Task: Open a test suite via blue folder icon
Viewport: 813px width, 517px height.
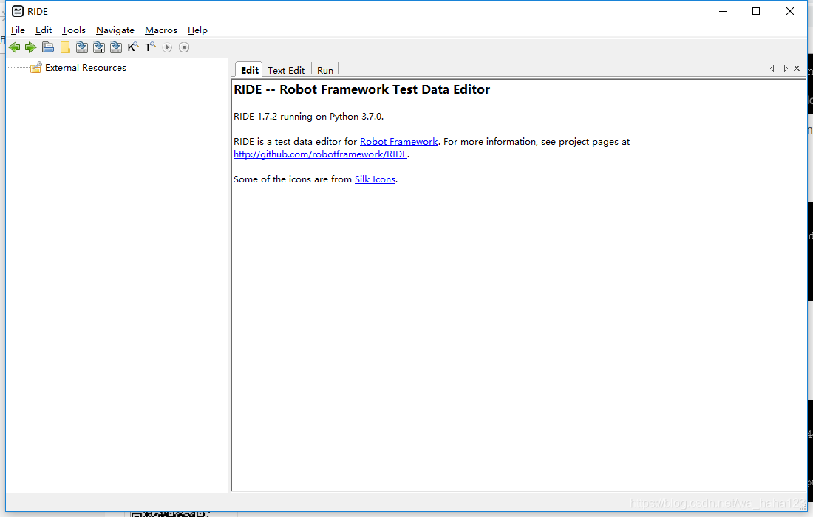Action: point(48,48)
